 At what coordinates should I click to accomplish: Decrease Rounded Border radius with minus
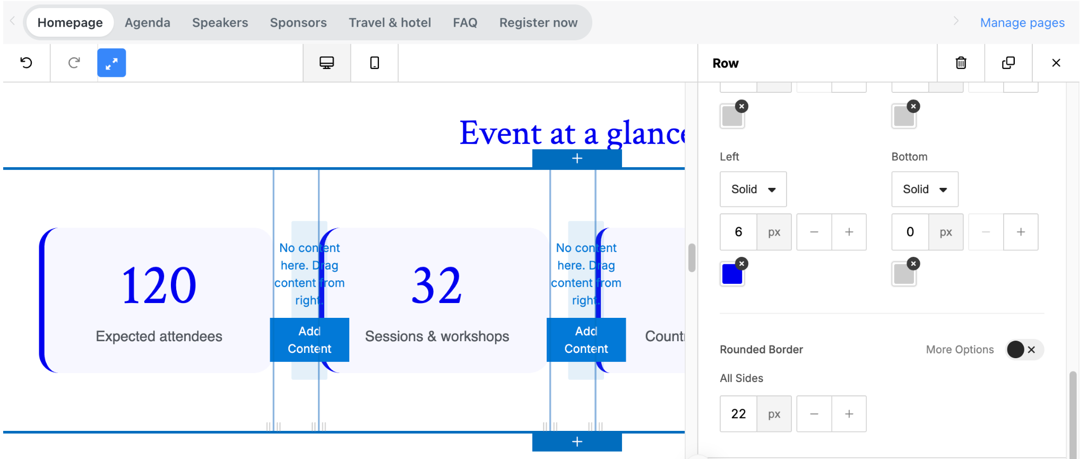[814, 414]
